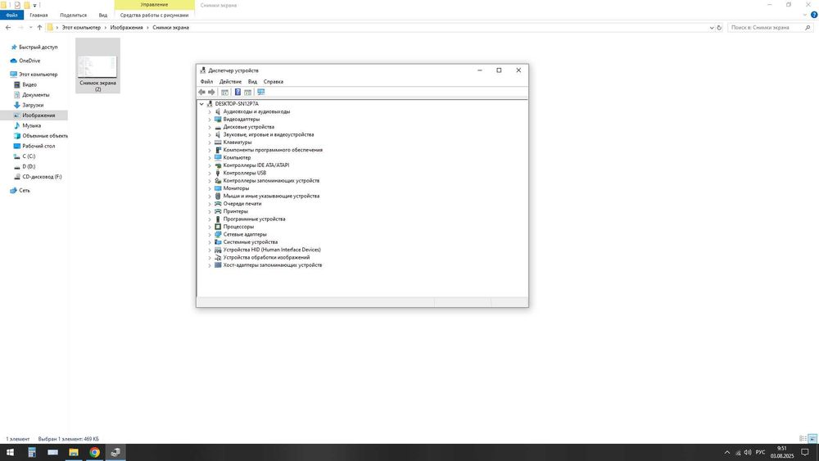Switch to the Поделиться tab in Explorer
Screen dimensions: 819x461
[x=73, y=15]
